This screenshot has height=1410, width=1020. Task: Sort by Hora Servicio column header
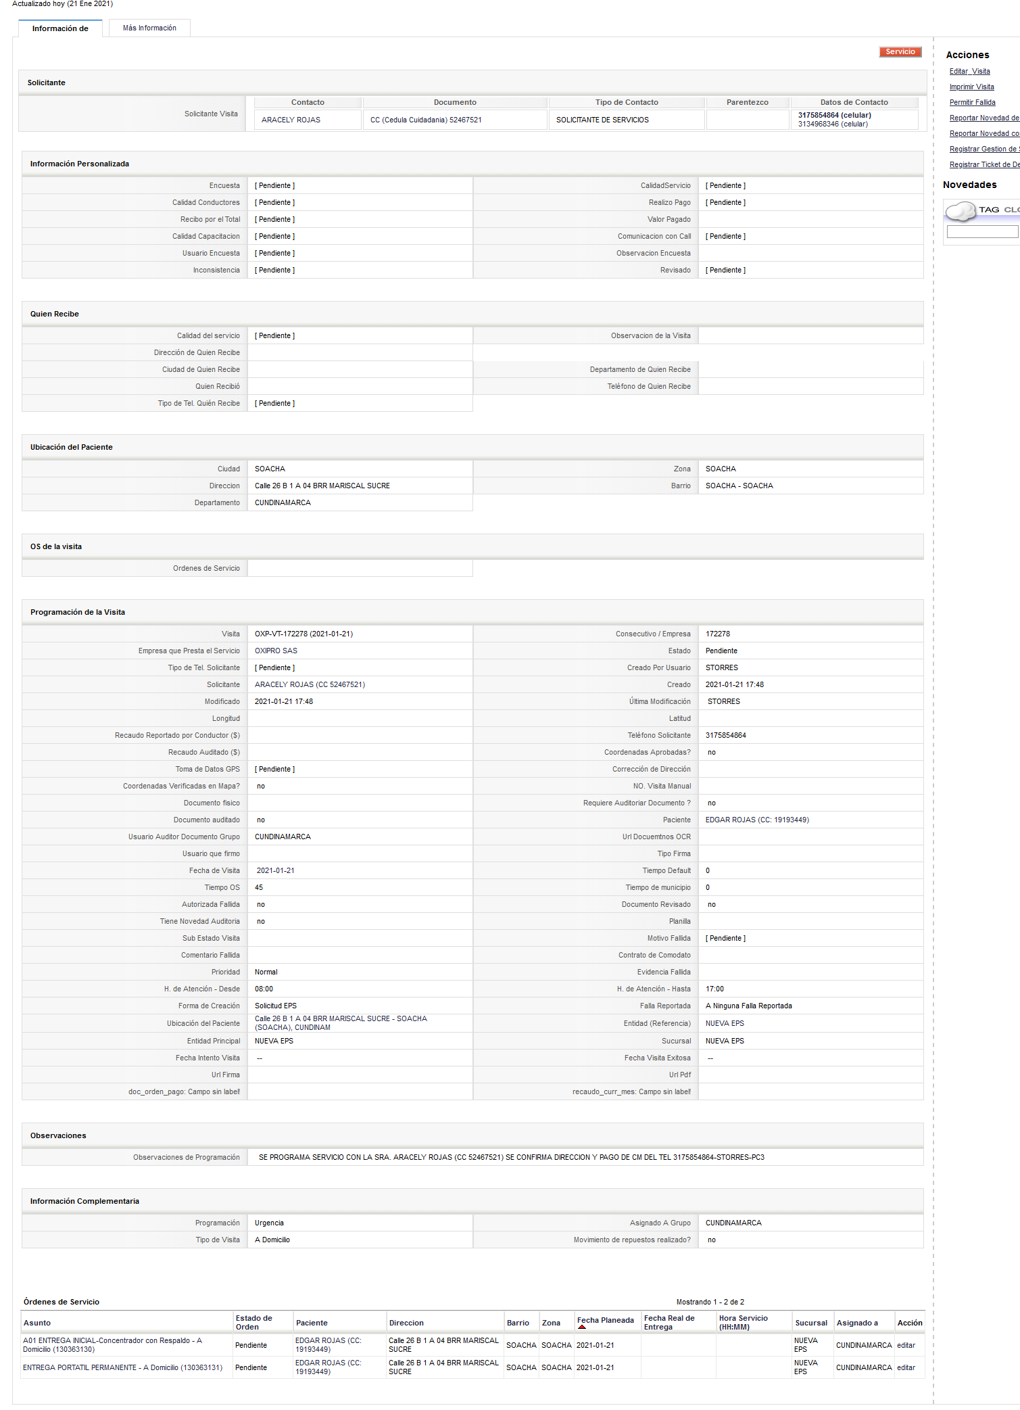(x=744, y=1323)
